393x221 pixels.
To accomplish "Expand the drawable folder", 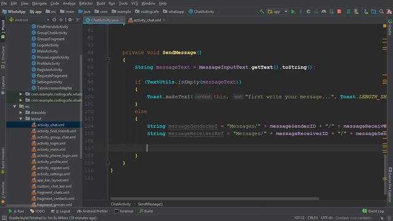I will click(21, 112).
